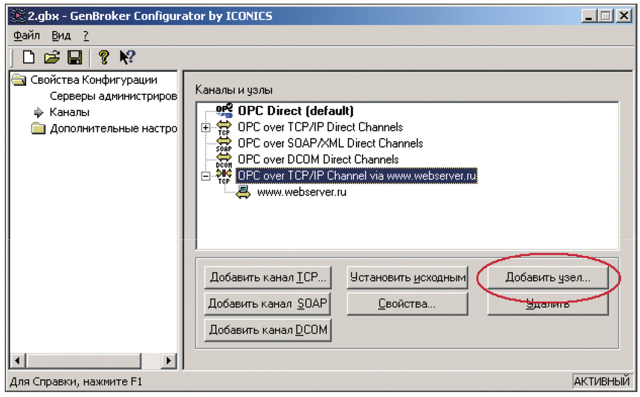This screenshot has height=397, width=640.
Task: Click the right arrow of the horizontal scrollbar
Action: (x=169, y=361)
